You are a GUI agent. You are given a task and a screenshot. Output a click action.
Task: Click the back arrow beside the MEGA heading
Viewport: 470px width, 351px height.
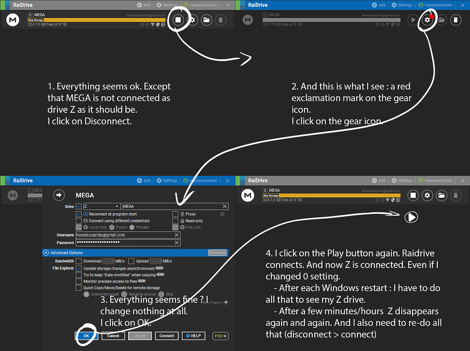click(x=59, y=195)
